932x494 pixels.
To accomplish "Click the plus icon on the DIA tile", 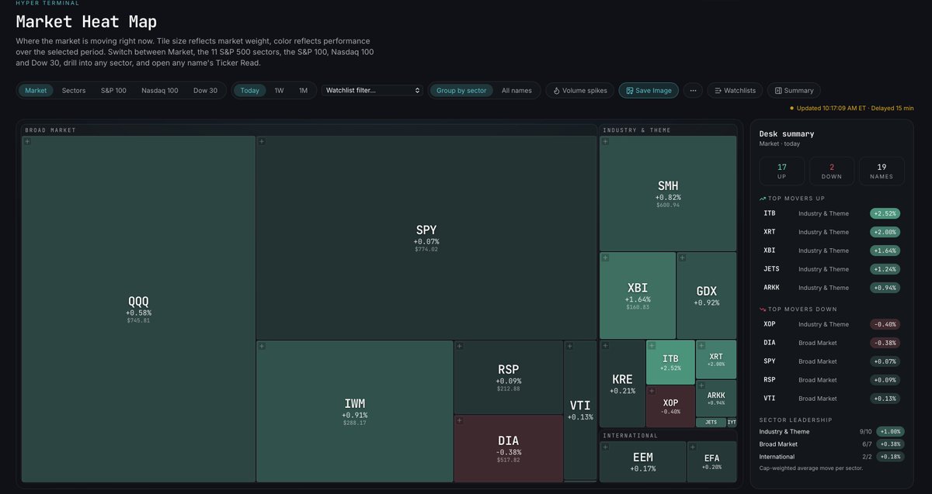I will (459, 420).
